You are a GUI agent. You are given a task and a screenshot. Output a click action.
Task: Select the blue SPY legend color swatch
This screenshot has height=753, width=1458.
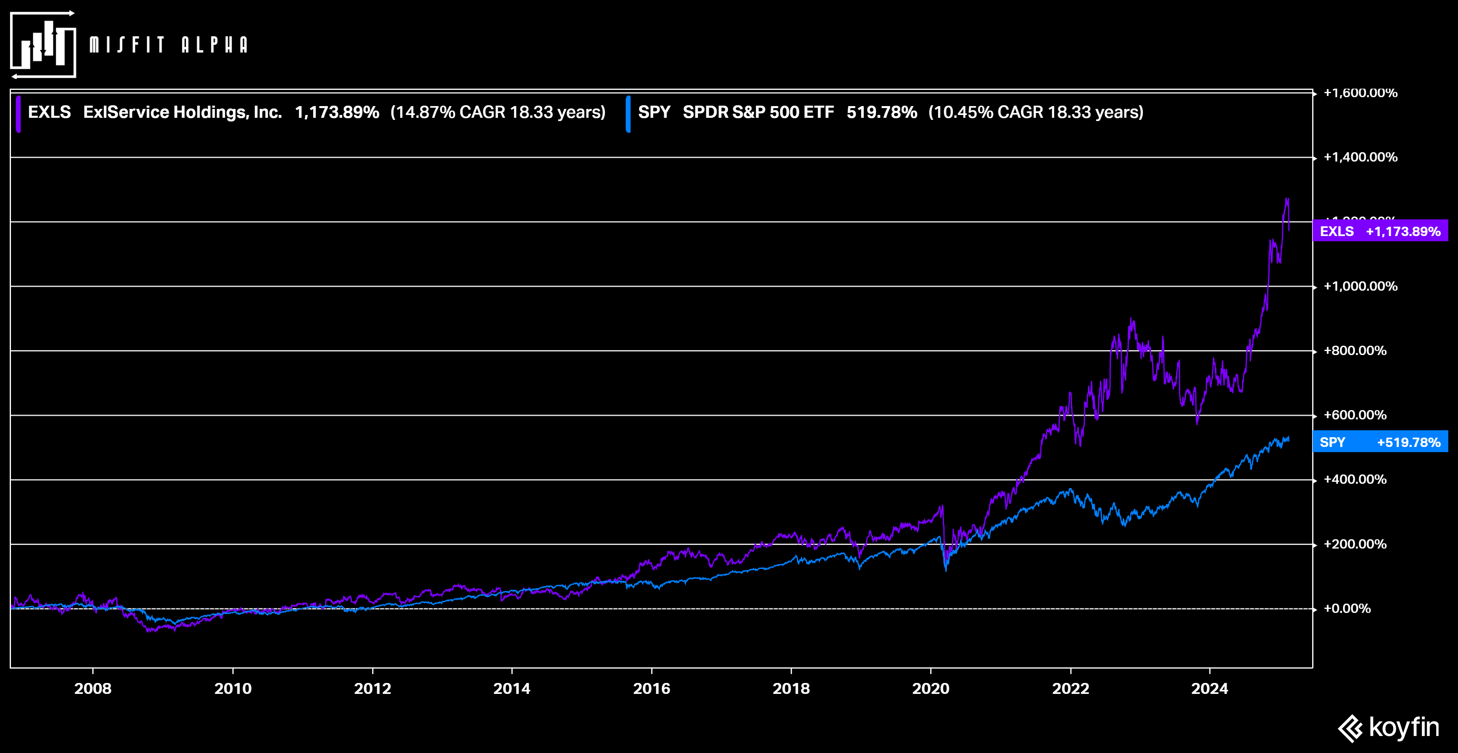[x=628, y=114]
